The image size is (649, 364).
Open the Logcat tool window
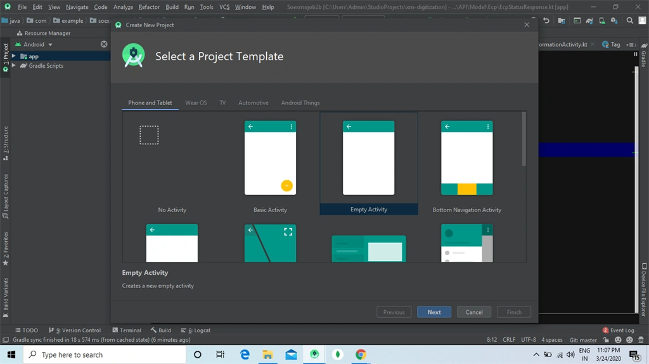pos(196,330)
